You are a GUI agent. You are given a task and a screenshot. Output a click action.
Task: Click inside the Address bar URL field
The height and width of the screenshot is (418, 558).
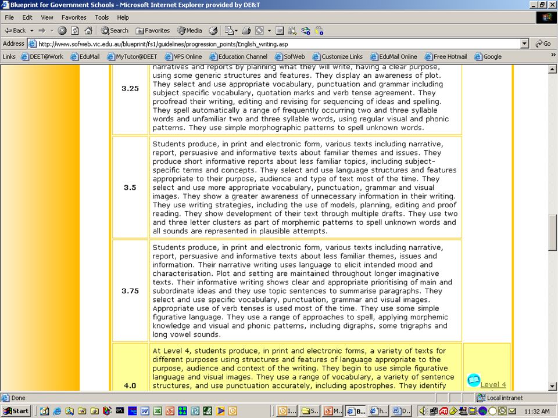click(x=274, y=44)
